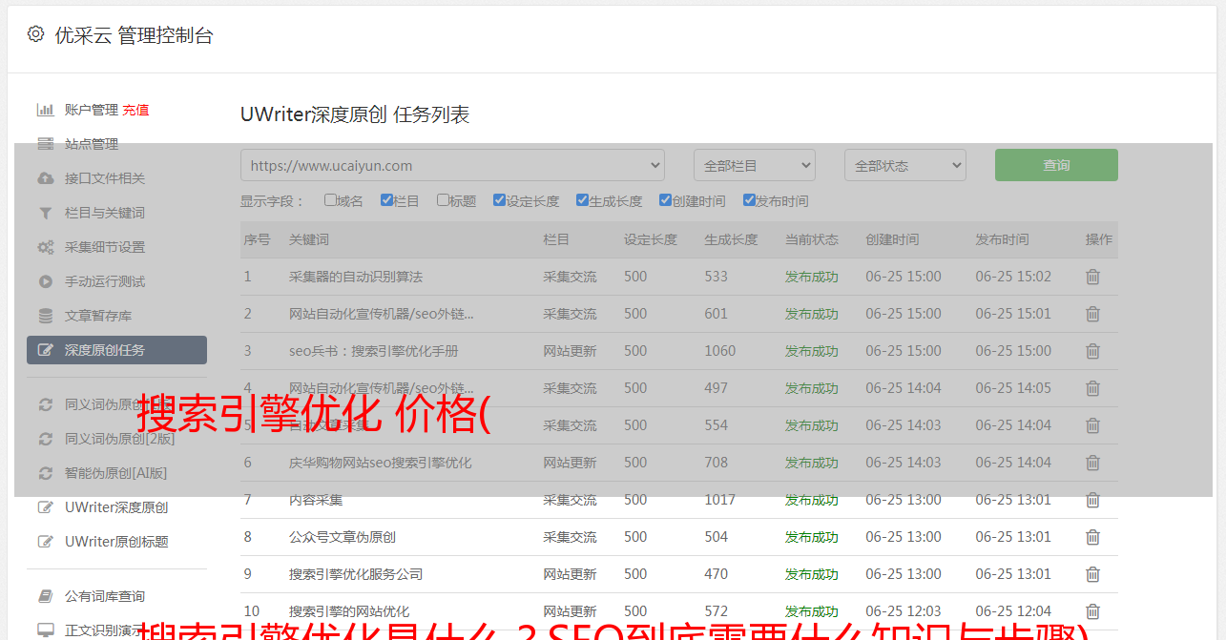The width and height of the screenshot is (1226, 640).
Task: Enable the 标题 field checkbox
Action: [443, 200]
